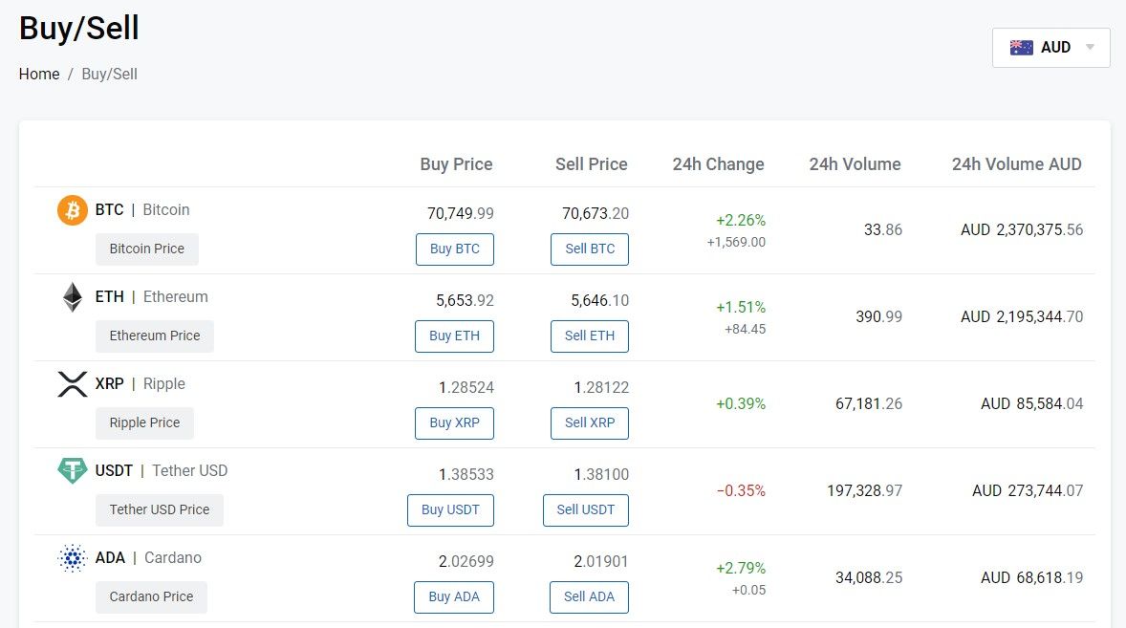Click AUD 85,584.04 volume value
The image size is (1126, 628).
click(1032, 403)
